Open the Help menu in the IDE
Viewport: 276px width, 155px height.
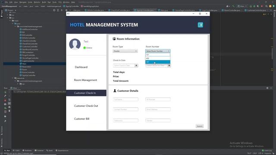[73, 2]
